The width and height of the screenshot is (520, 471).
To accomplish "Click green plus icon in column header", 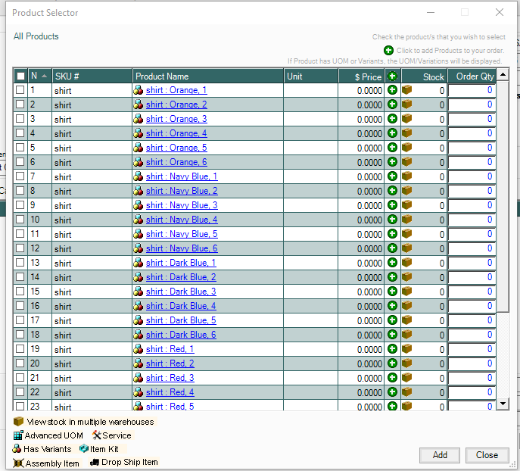I will click(392, 76).
